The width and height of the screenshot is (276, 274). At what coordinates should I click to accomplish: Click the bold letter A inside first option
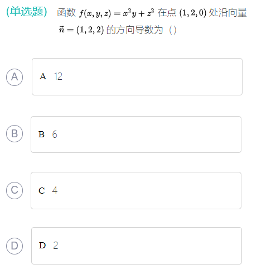click(43, 76)
